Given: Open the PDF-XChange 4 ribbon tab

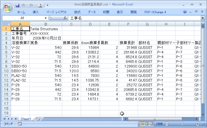Looking at the screenshot, I should point(155,12).
